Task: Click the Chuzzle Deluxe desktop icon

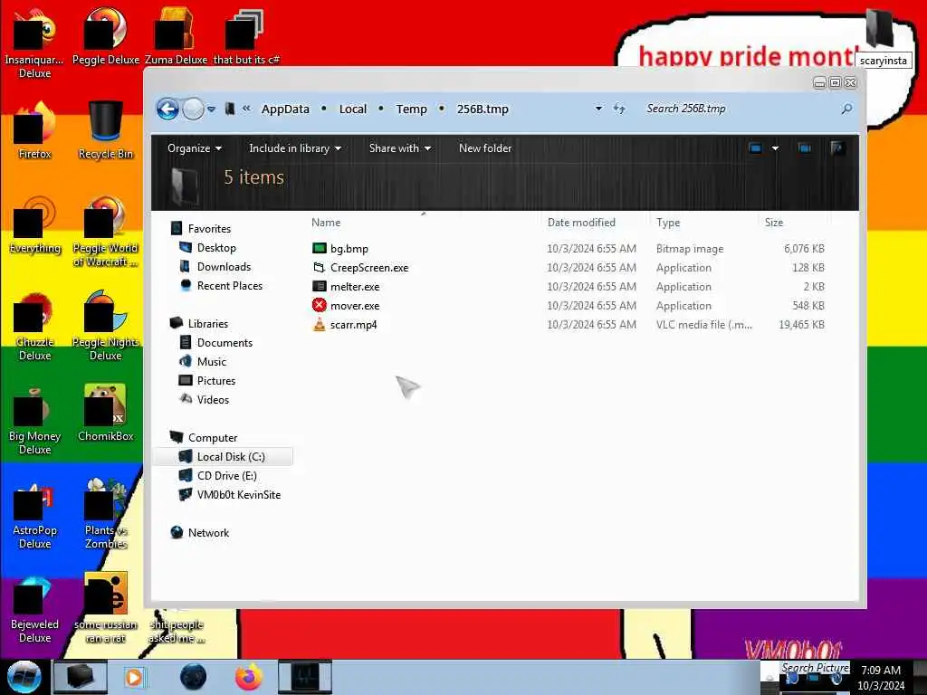Action: pyautogui.click(x=35, y=326)
